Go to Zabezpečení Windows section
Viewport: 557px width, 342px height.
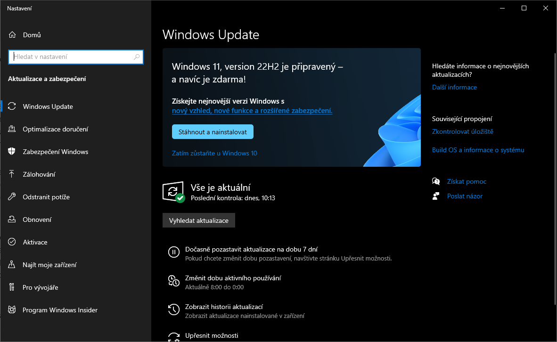tap(76, 152)
